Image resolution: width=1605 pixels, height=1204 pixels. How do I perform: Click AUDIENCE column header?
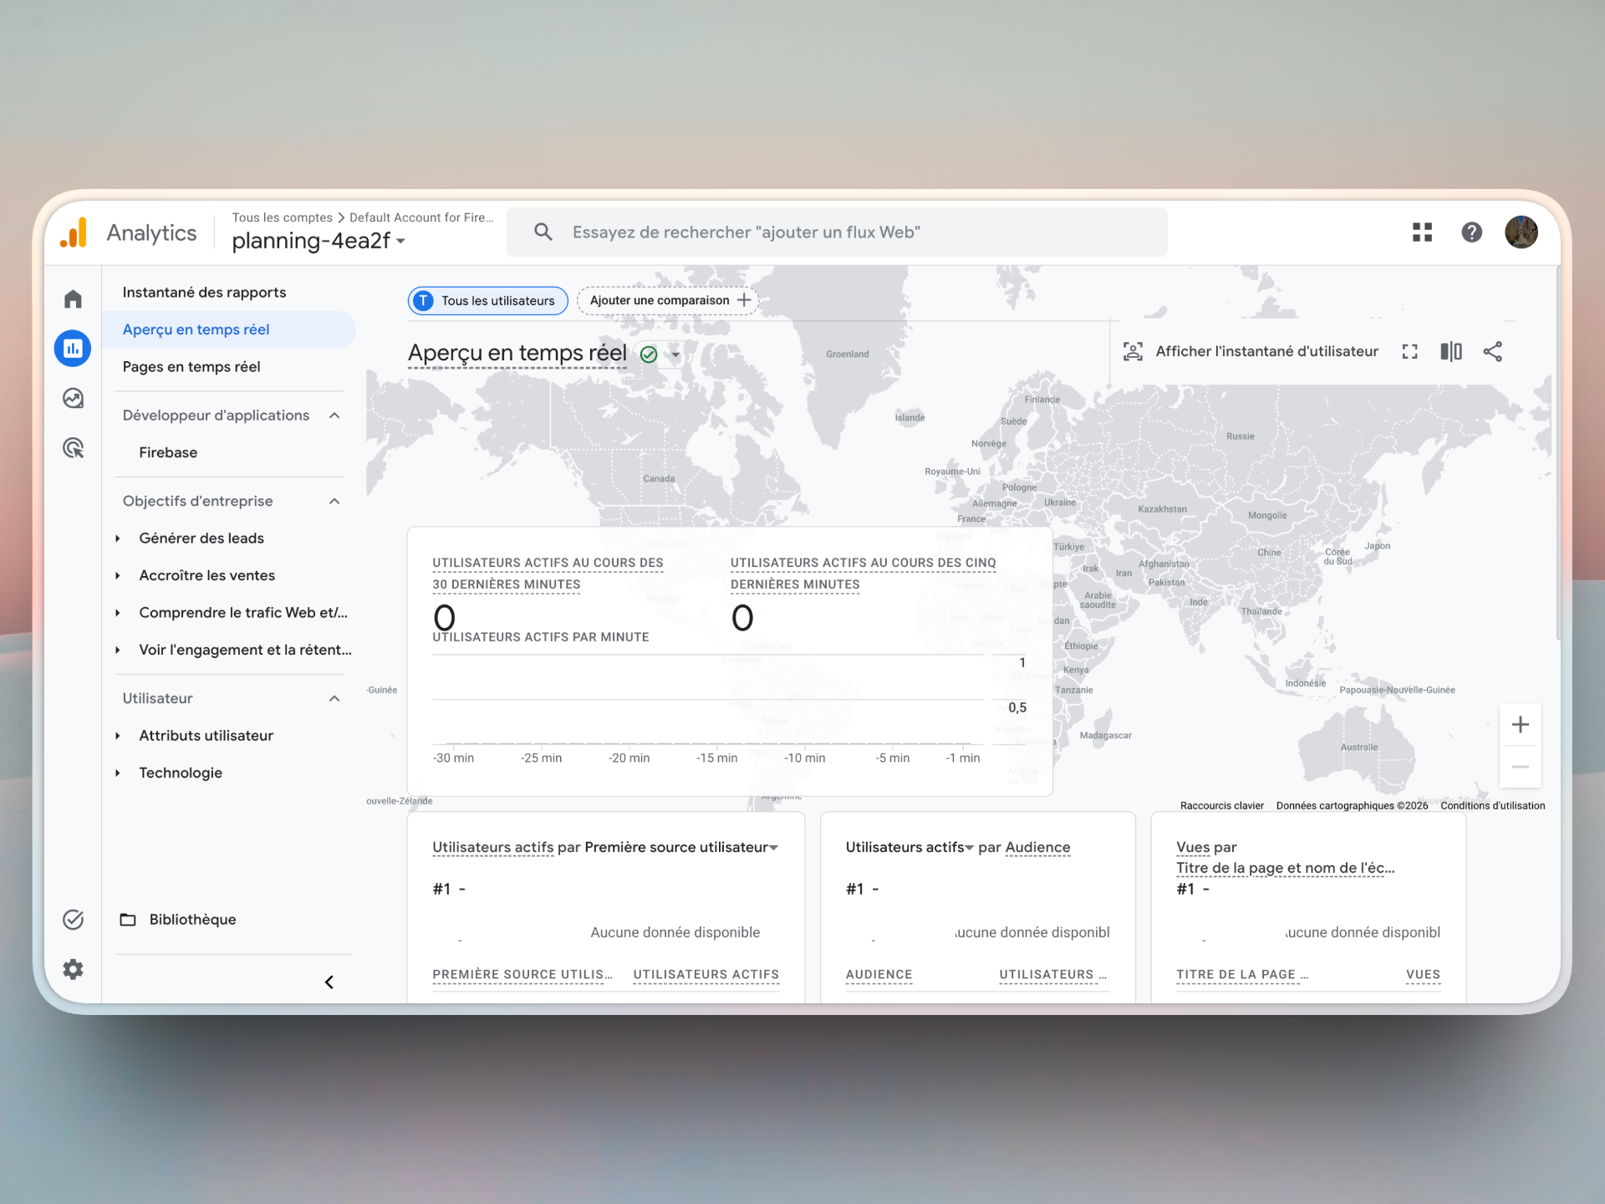point(879,975)
